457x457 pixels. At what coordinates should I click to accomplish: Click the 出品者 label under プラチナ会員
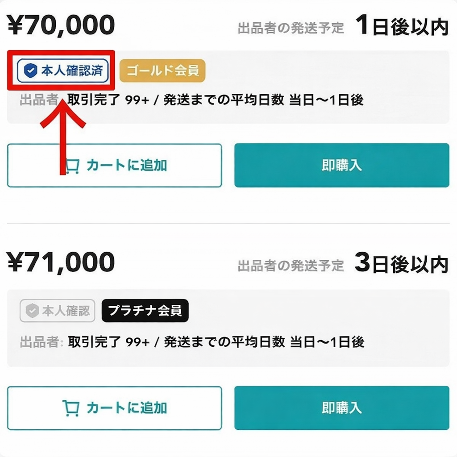coord(39,342)
